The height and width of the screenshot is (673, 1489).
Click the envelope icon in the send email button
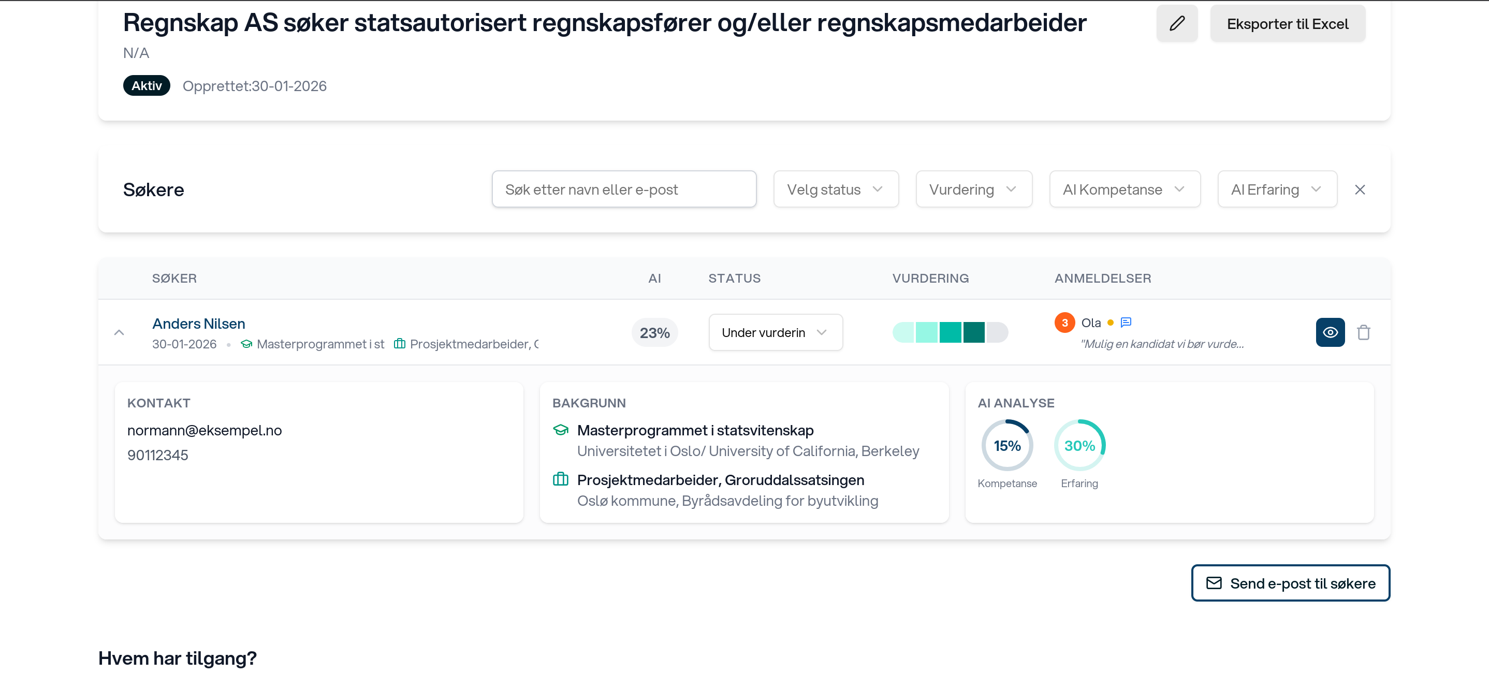pos(1215,583)
